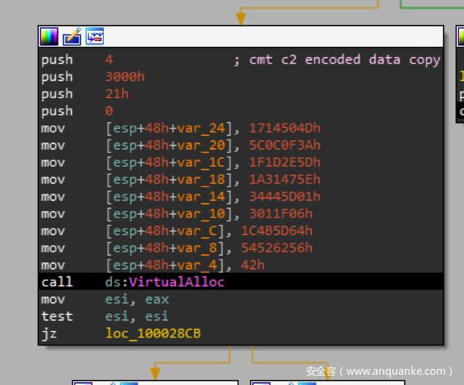The height and width of the screenshot is (385, 464).
Task: Select the mov esi, eax instruction
Action: (x=104, y=300)
